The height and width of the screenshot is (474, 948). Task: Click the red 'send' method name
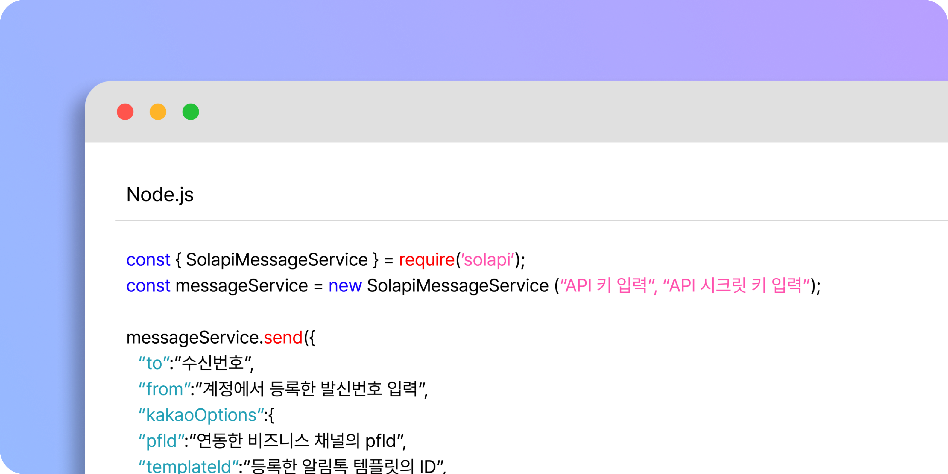[x=283, y=338]
